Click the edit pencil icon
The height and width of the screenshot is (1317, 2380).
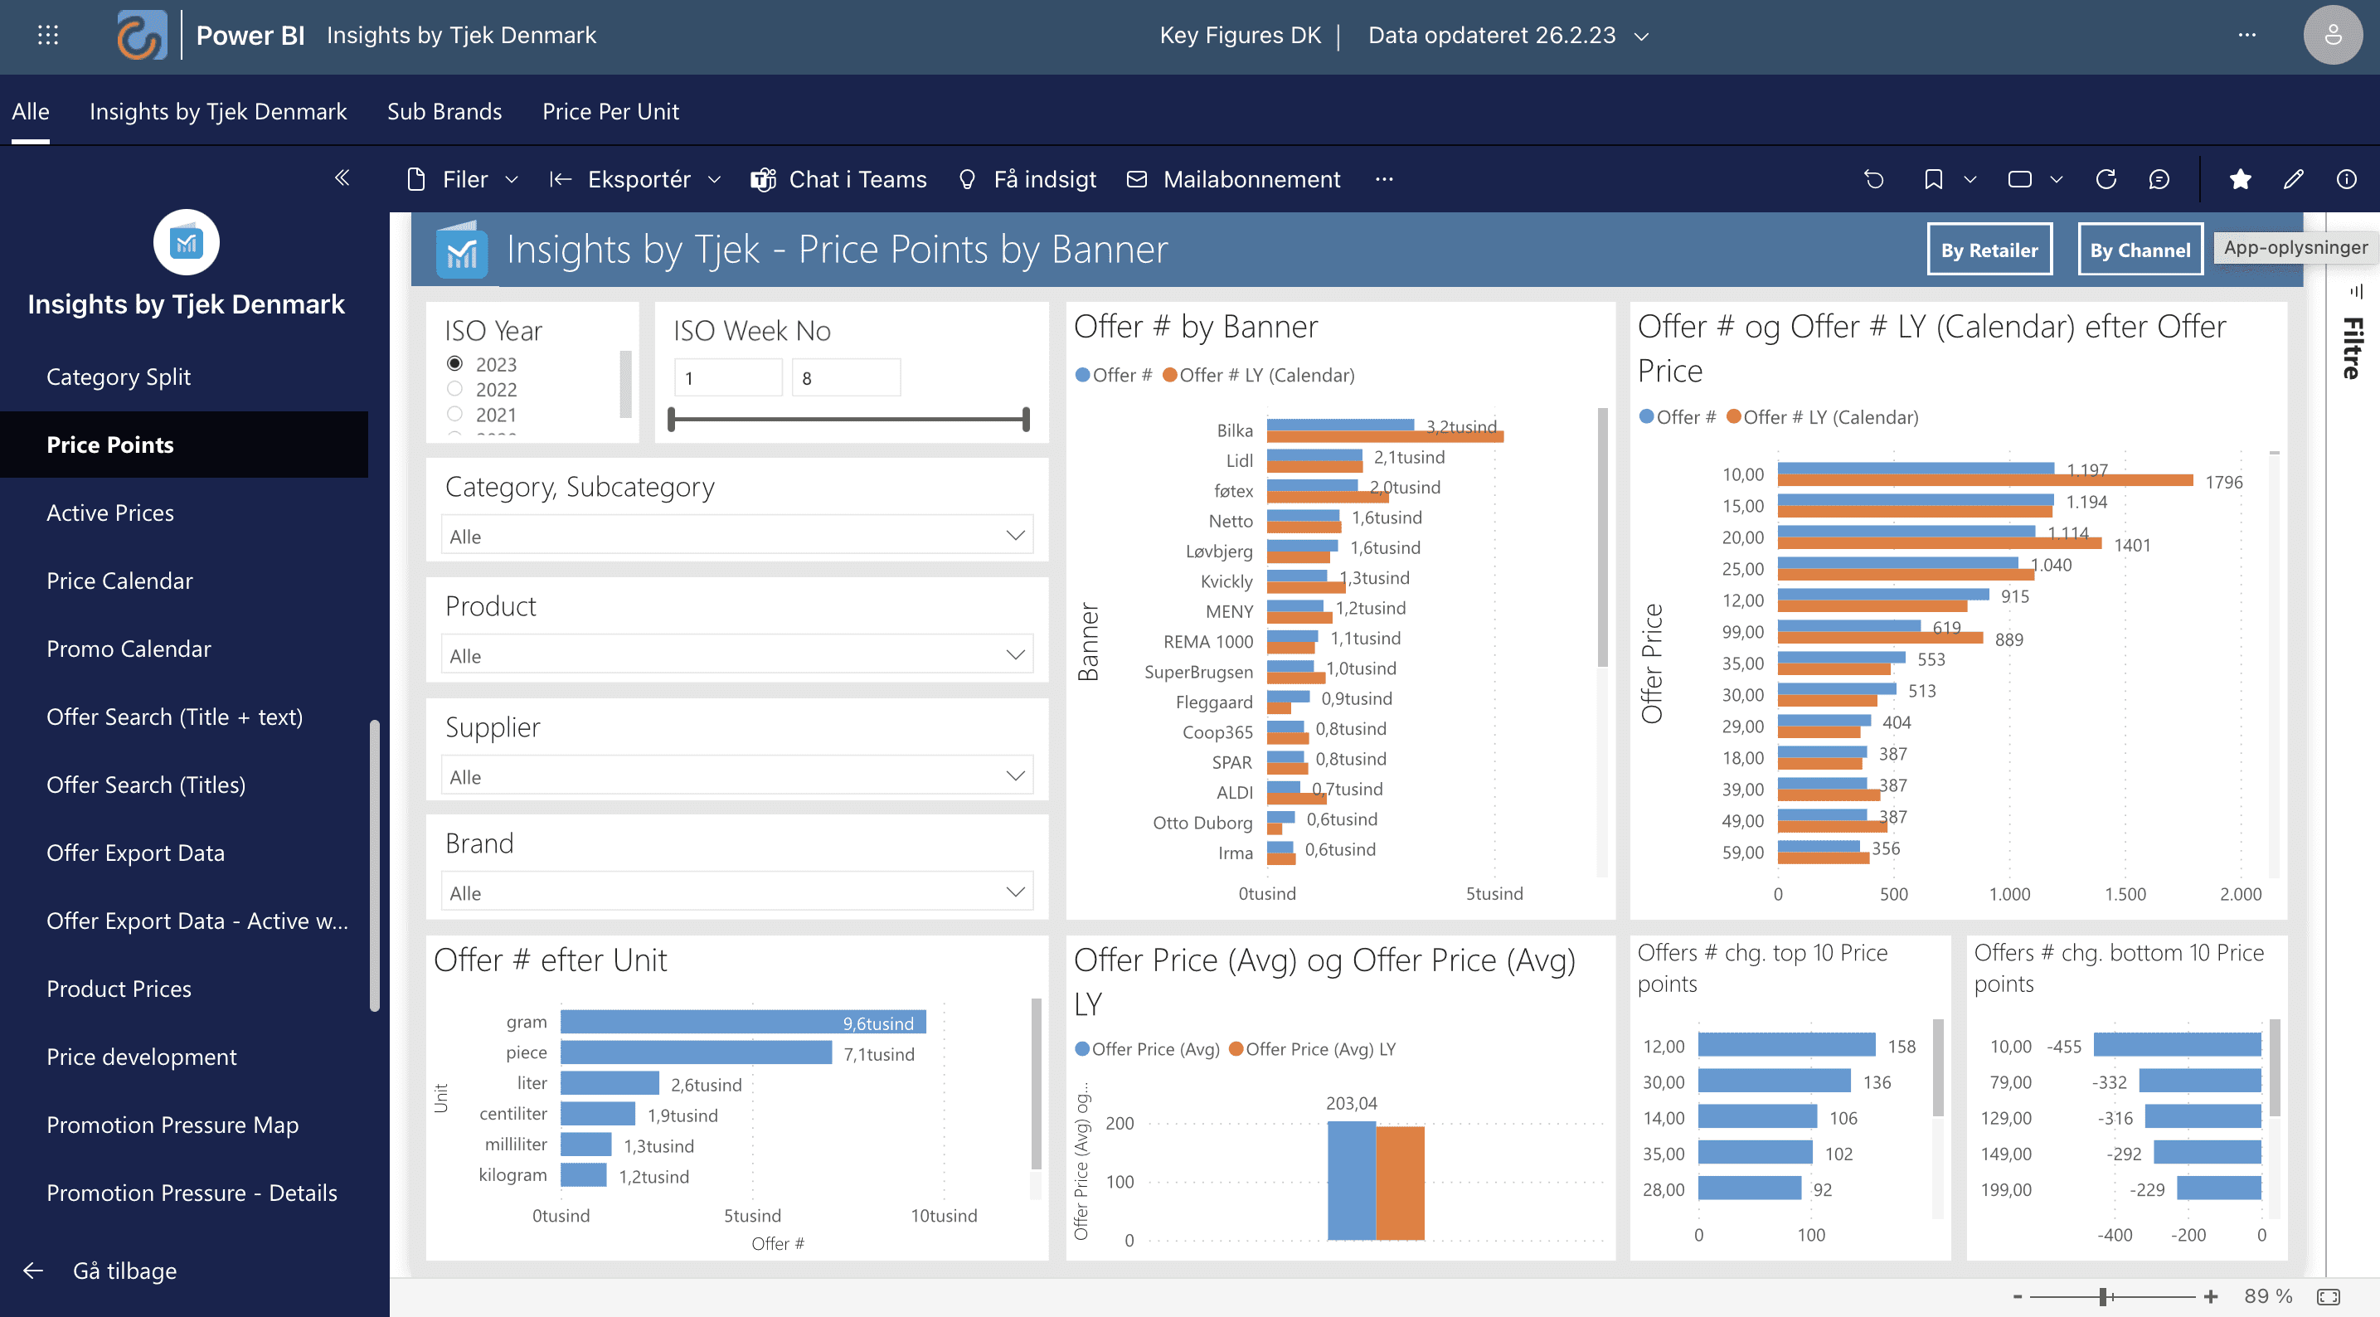[2293, 179]
